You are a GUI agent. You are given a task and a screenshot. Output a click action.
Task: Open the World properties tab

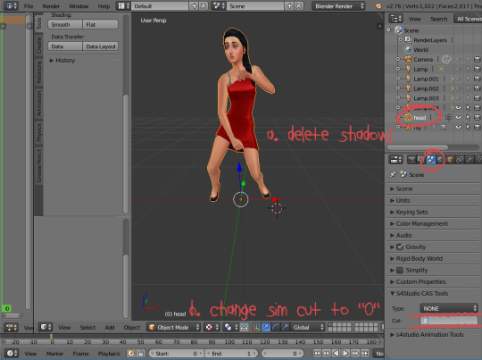(440, 159)
